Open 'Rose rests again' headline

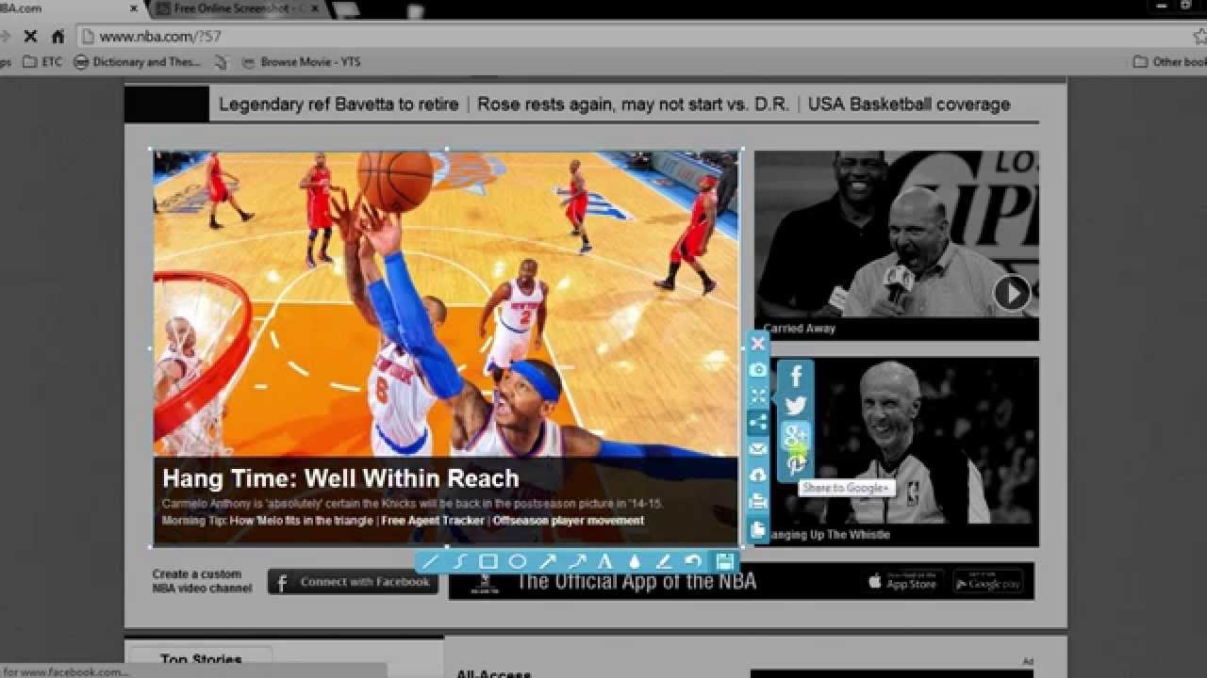[633, 105]
